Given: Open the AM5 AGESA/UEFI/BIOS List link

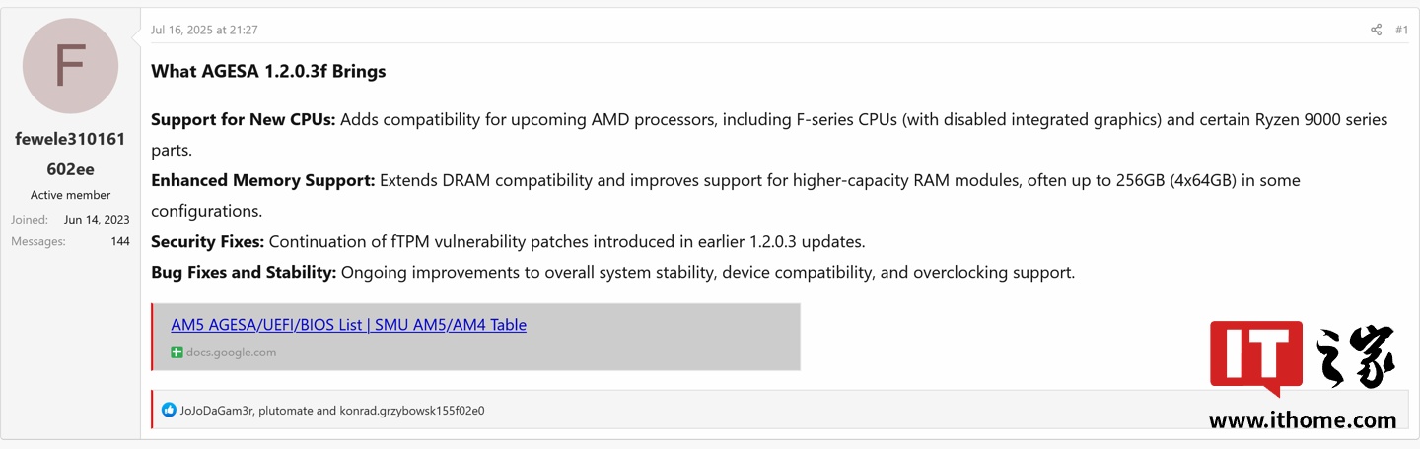Looking at the screenshot, I should pyautogui.click(x=348, y=325).
